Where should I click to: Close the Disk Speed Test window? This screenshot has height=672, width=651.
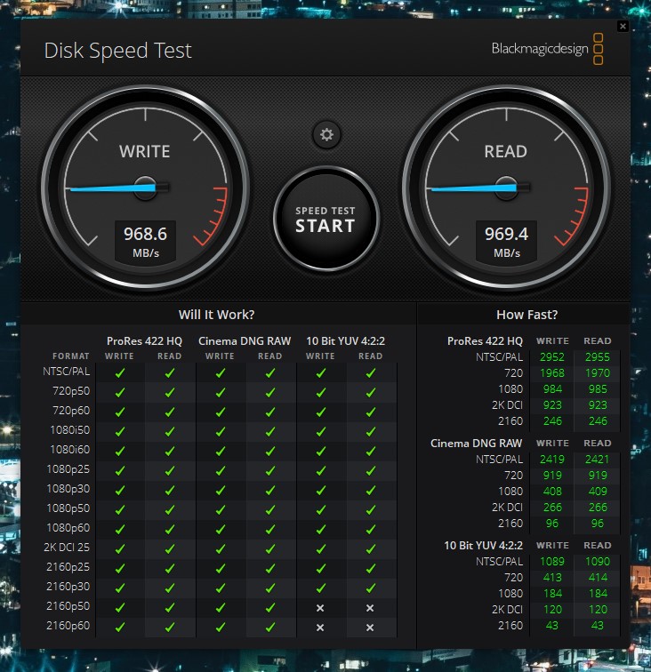point(623,27)
